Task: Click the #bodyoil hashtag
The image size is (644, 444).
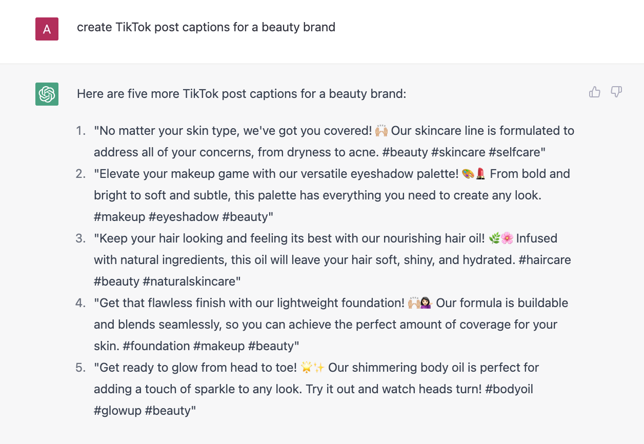Action: [x=509, y=389]
